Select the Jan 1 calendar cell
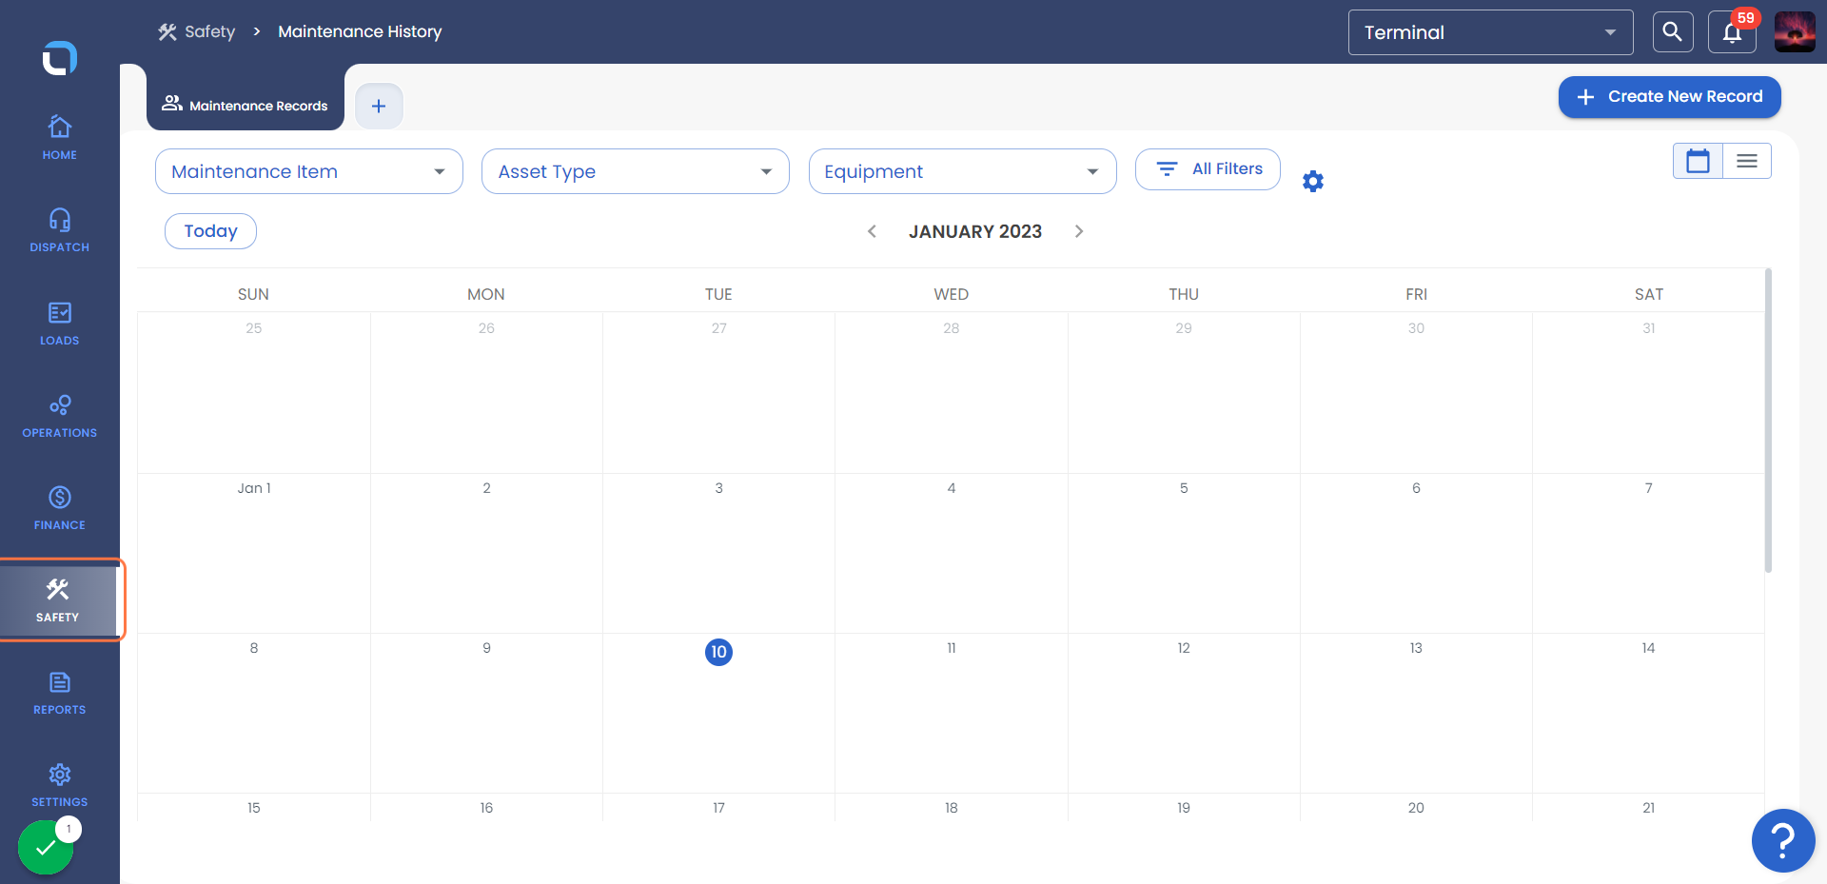The height and width of the screenshot is (884, 1827). point(254,553)
